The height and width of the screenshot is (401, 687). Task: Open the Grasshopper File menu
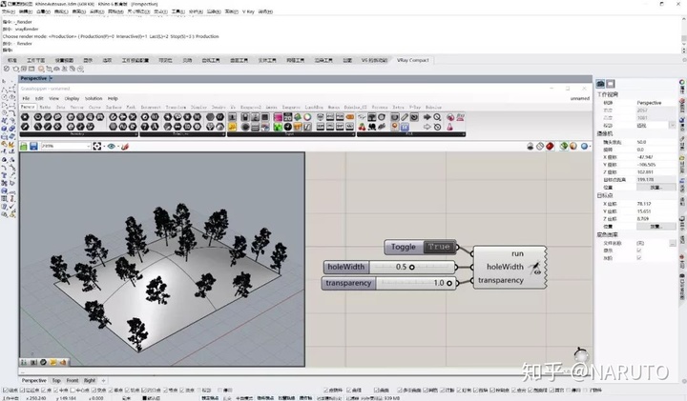pyautogui.click(x=26, y=98)
